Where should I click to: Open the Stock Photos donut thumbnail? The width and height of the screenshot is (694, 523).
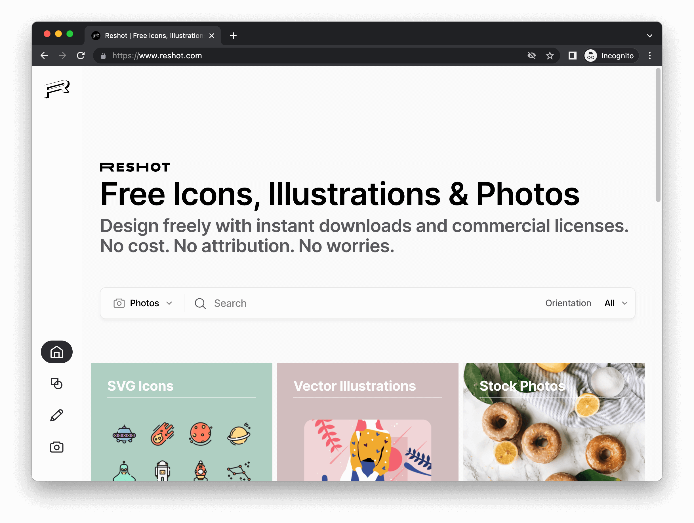click(x=554, y=439)
